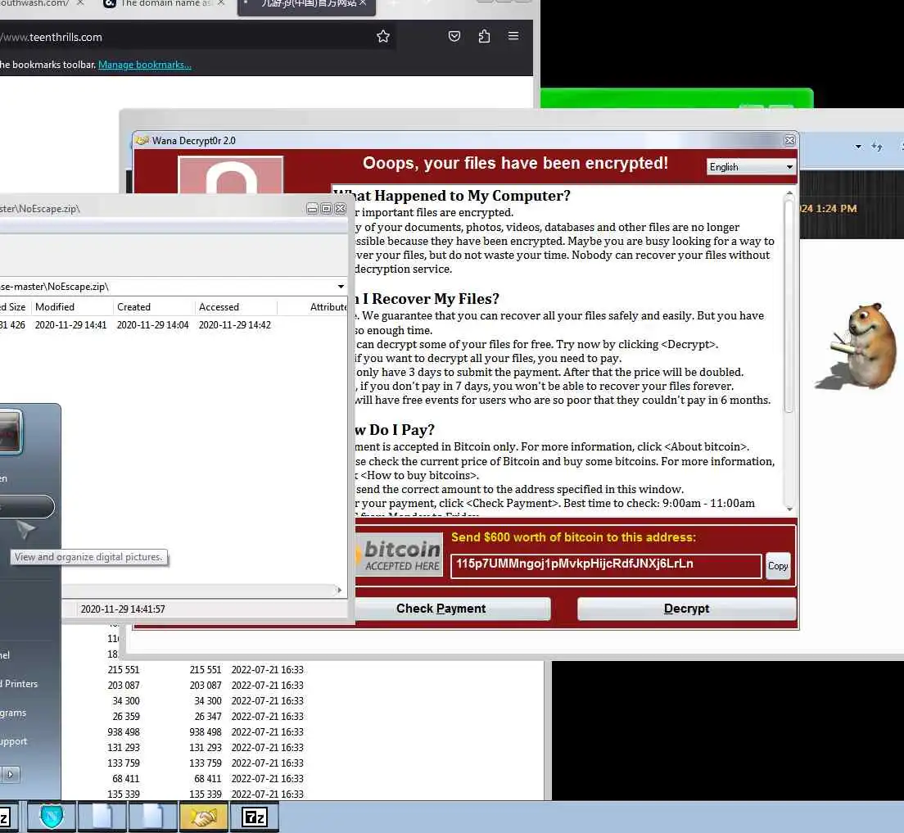Click the 'grams' Start menu entry

pos(13,713)
